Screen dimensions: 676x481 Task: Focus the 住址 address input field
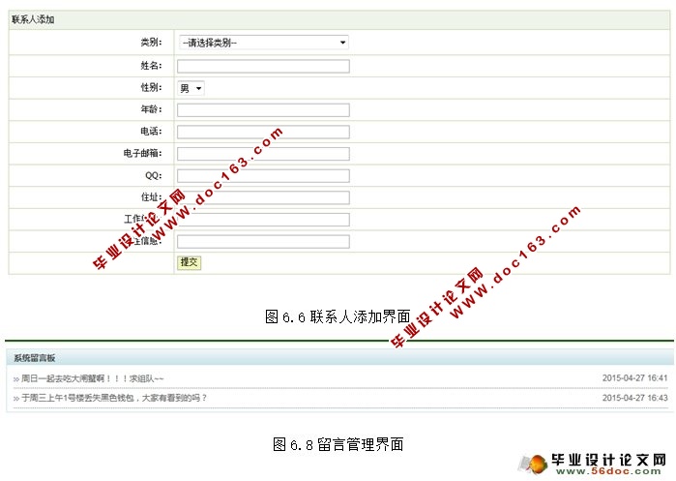[263, 198]
